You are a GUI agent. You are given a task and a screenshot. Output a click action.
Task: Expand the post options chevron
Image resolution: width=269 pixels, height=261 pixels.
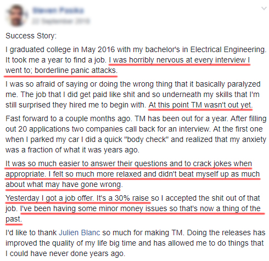[264, 8]
